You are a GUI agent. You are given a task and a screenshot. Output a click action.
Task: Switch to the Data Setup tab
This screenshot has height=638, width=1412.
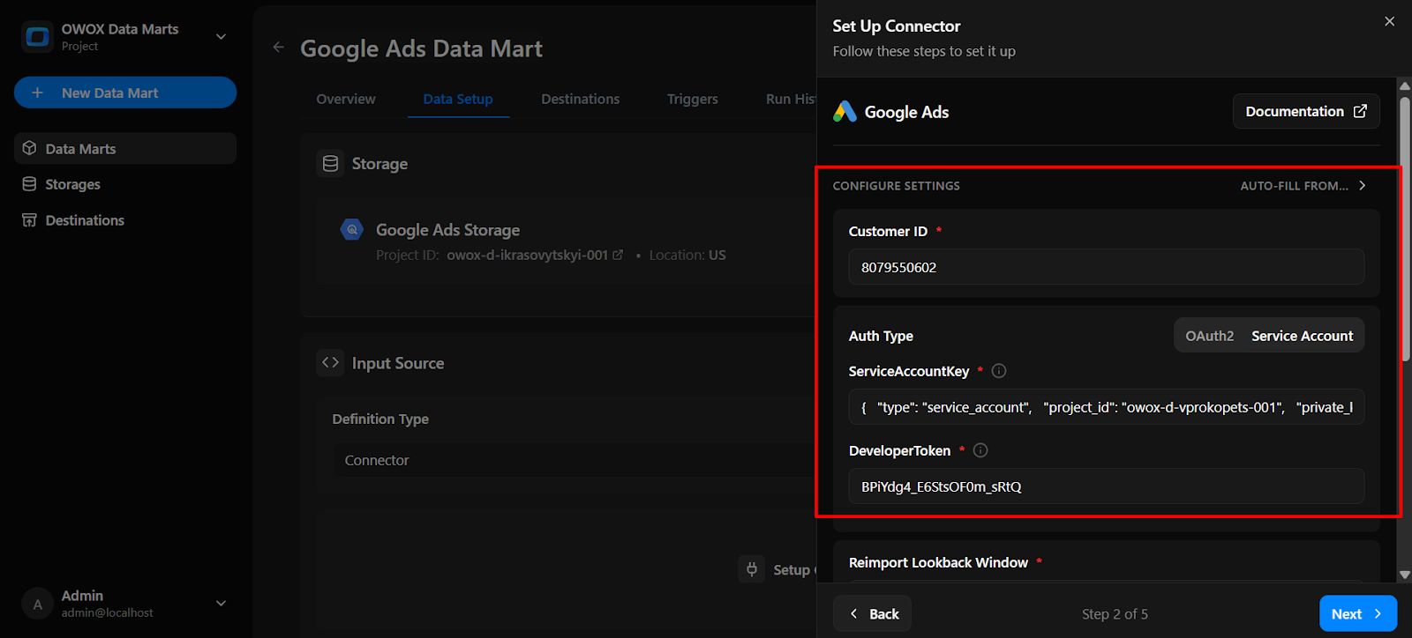point(458,99)
